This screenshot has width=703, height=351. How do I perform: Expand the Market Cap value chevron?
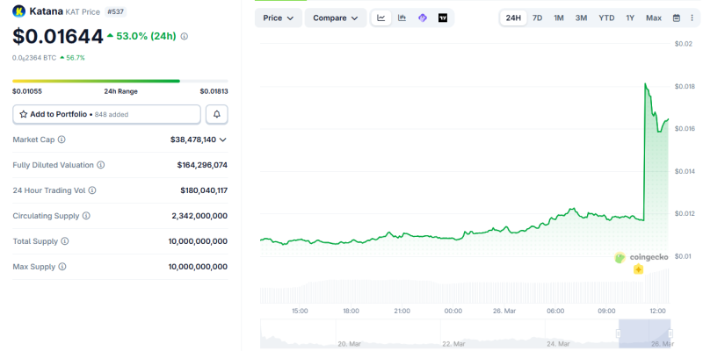coord(223,140)
